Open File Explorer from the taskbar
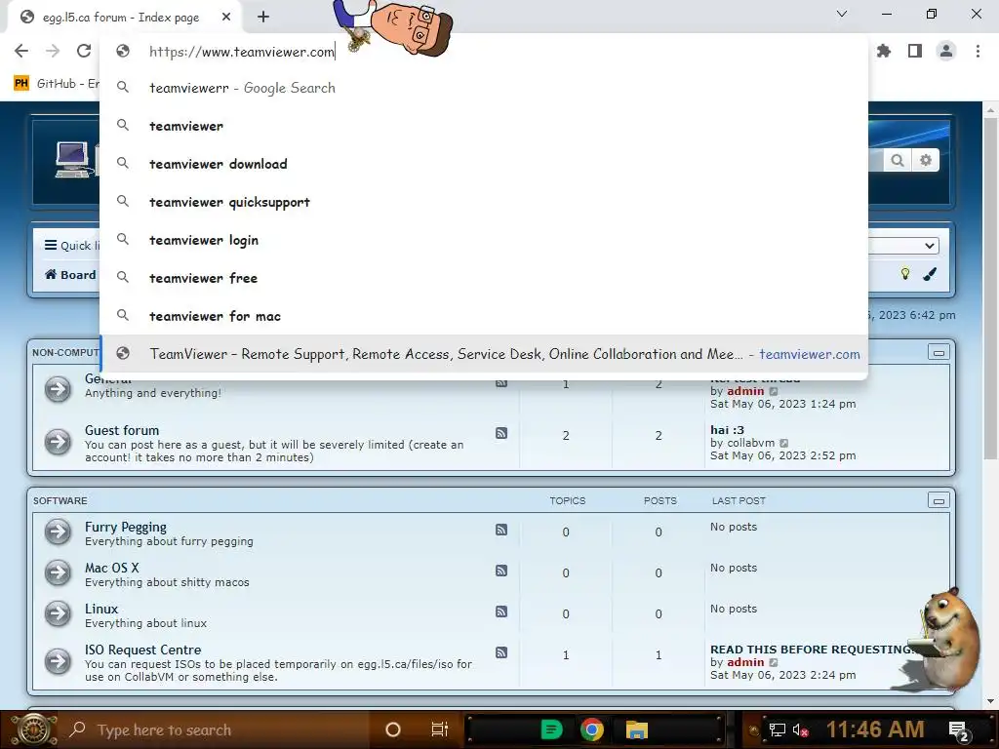999x749 pixels. click(x=636, y=729)
